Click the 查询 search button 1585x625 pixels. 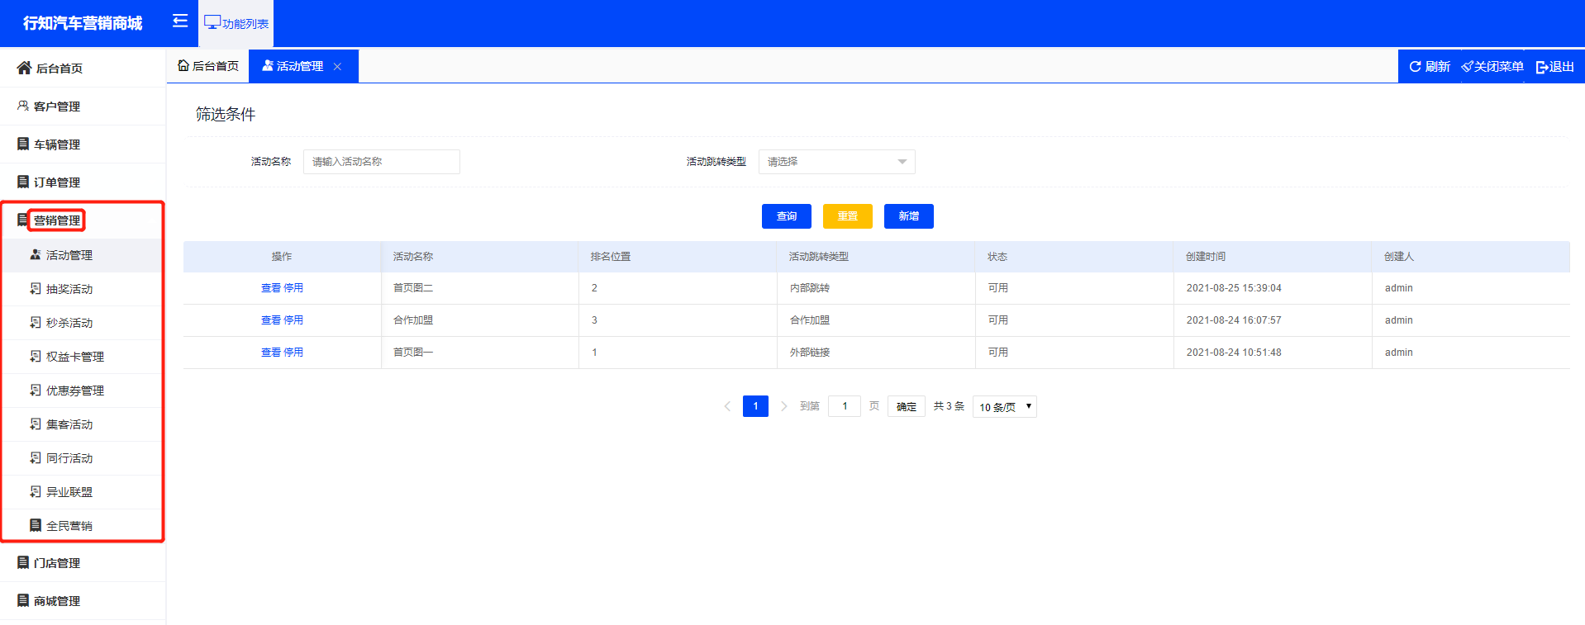pos(786,216)
